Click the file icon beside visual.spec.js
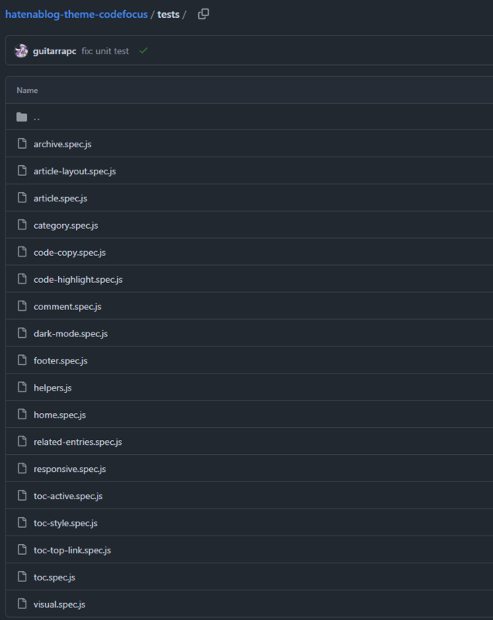 (x=22, y=604)
